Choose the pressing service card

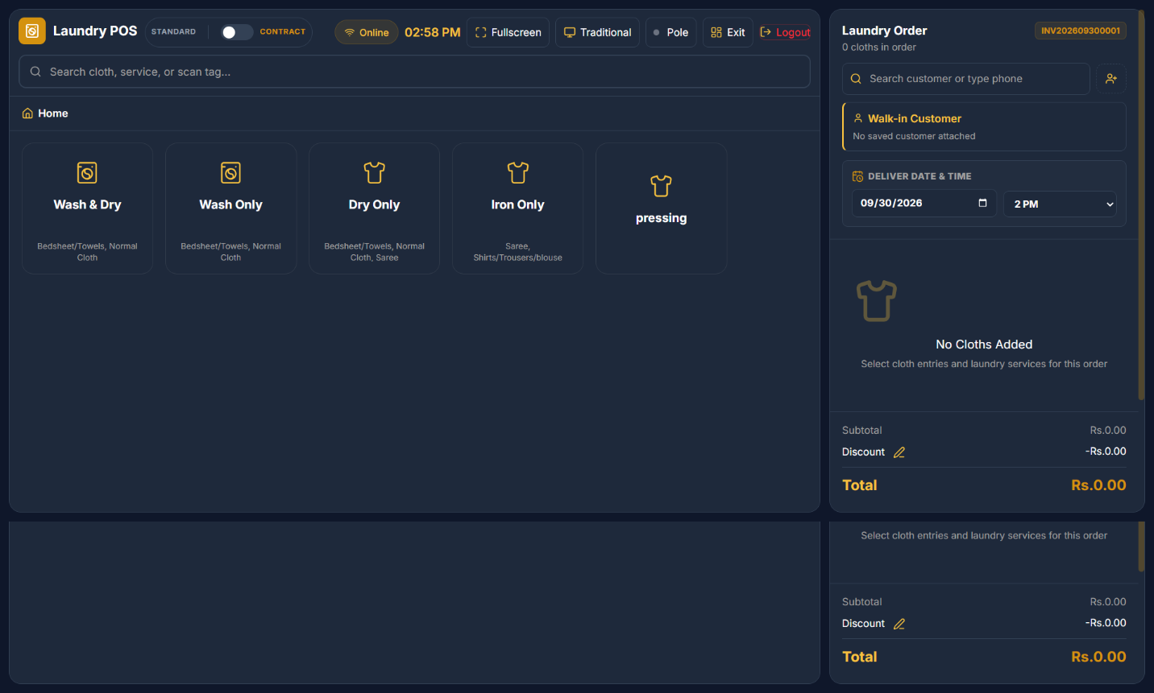pos(661,208)
